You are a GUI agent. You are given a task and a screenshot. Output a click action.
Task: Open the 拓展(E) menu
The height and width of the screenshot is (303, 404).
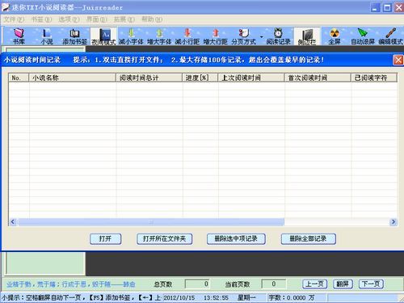click(124, 19)
